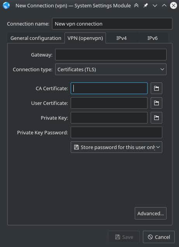The height and width of the screenshot is (247, 179).
Task: Focus the Private Key Password field
Action: (x=116, y=132)
